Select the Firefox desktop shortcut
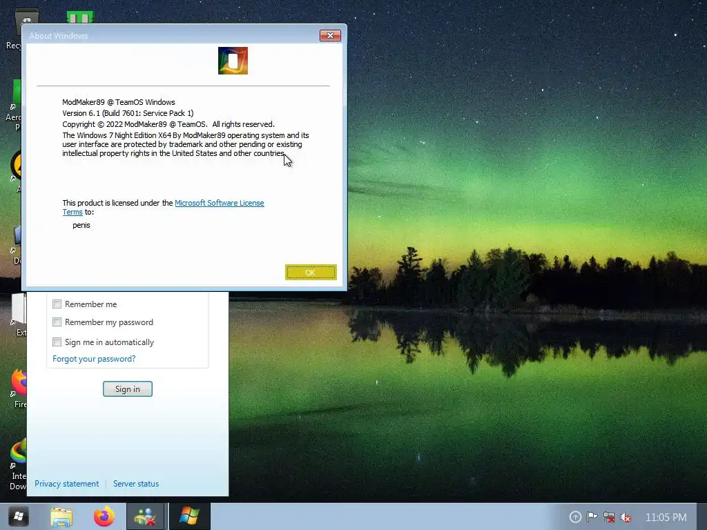707x530 pixels. (17, 389)
